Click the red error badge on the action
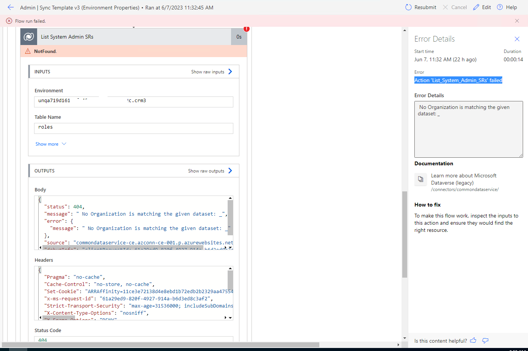 (x=247, y=28)
